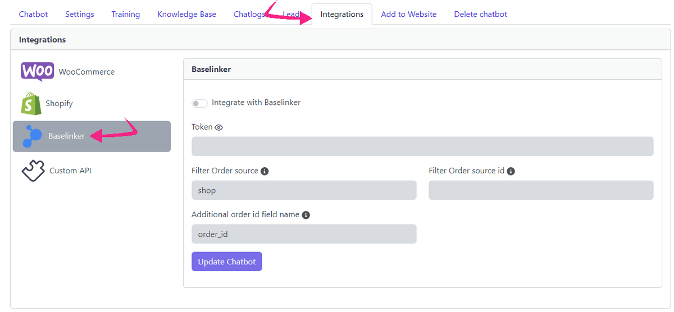Click the WooCommerce logo icon

point(38,71)
